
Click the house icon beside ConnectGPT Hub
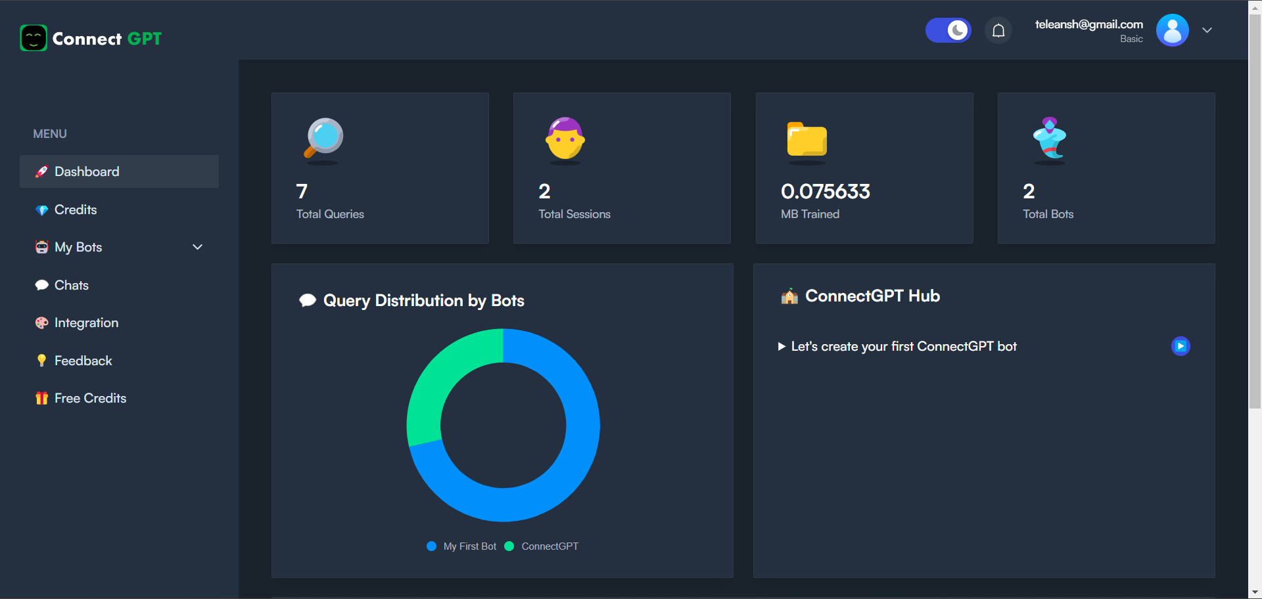pyautogui.click(x=789, y=296)
